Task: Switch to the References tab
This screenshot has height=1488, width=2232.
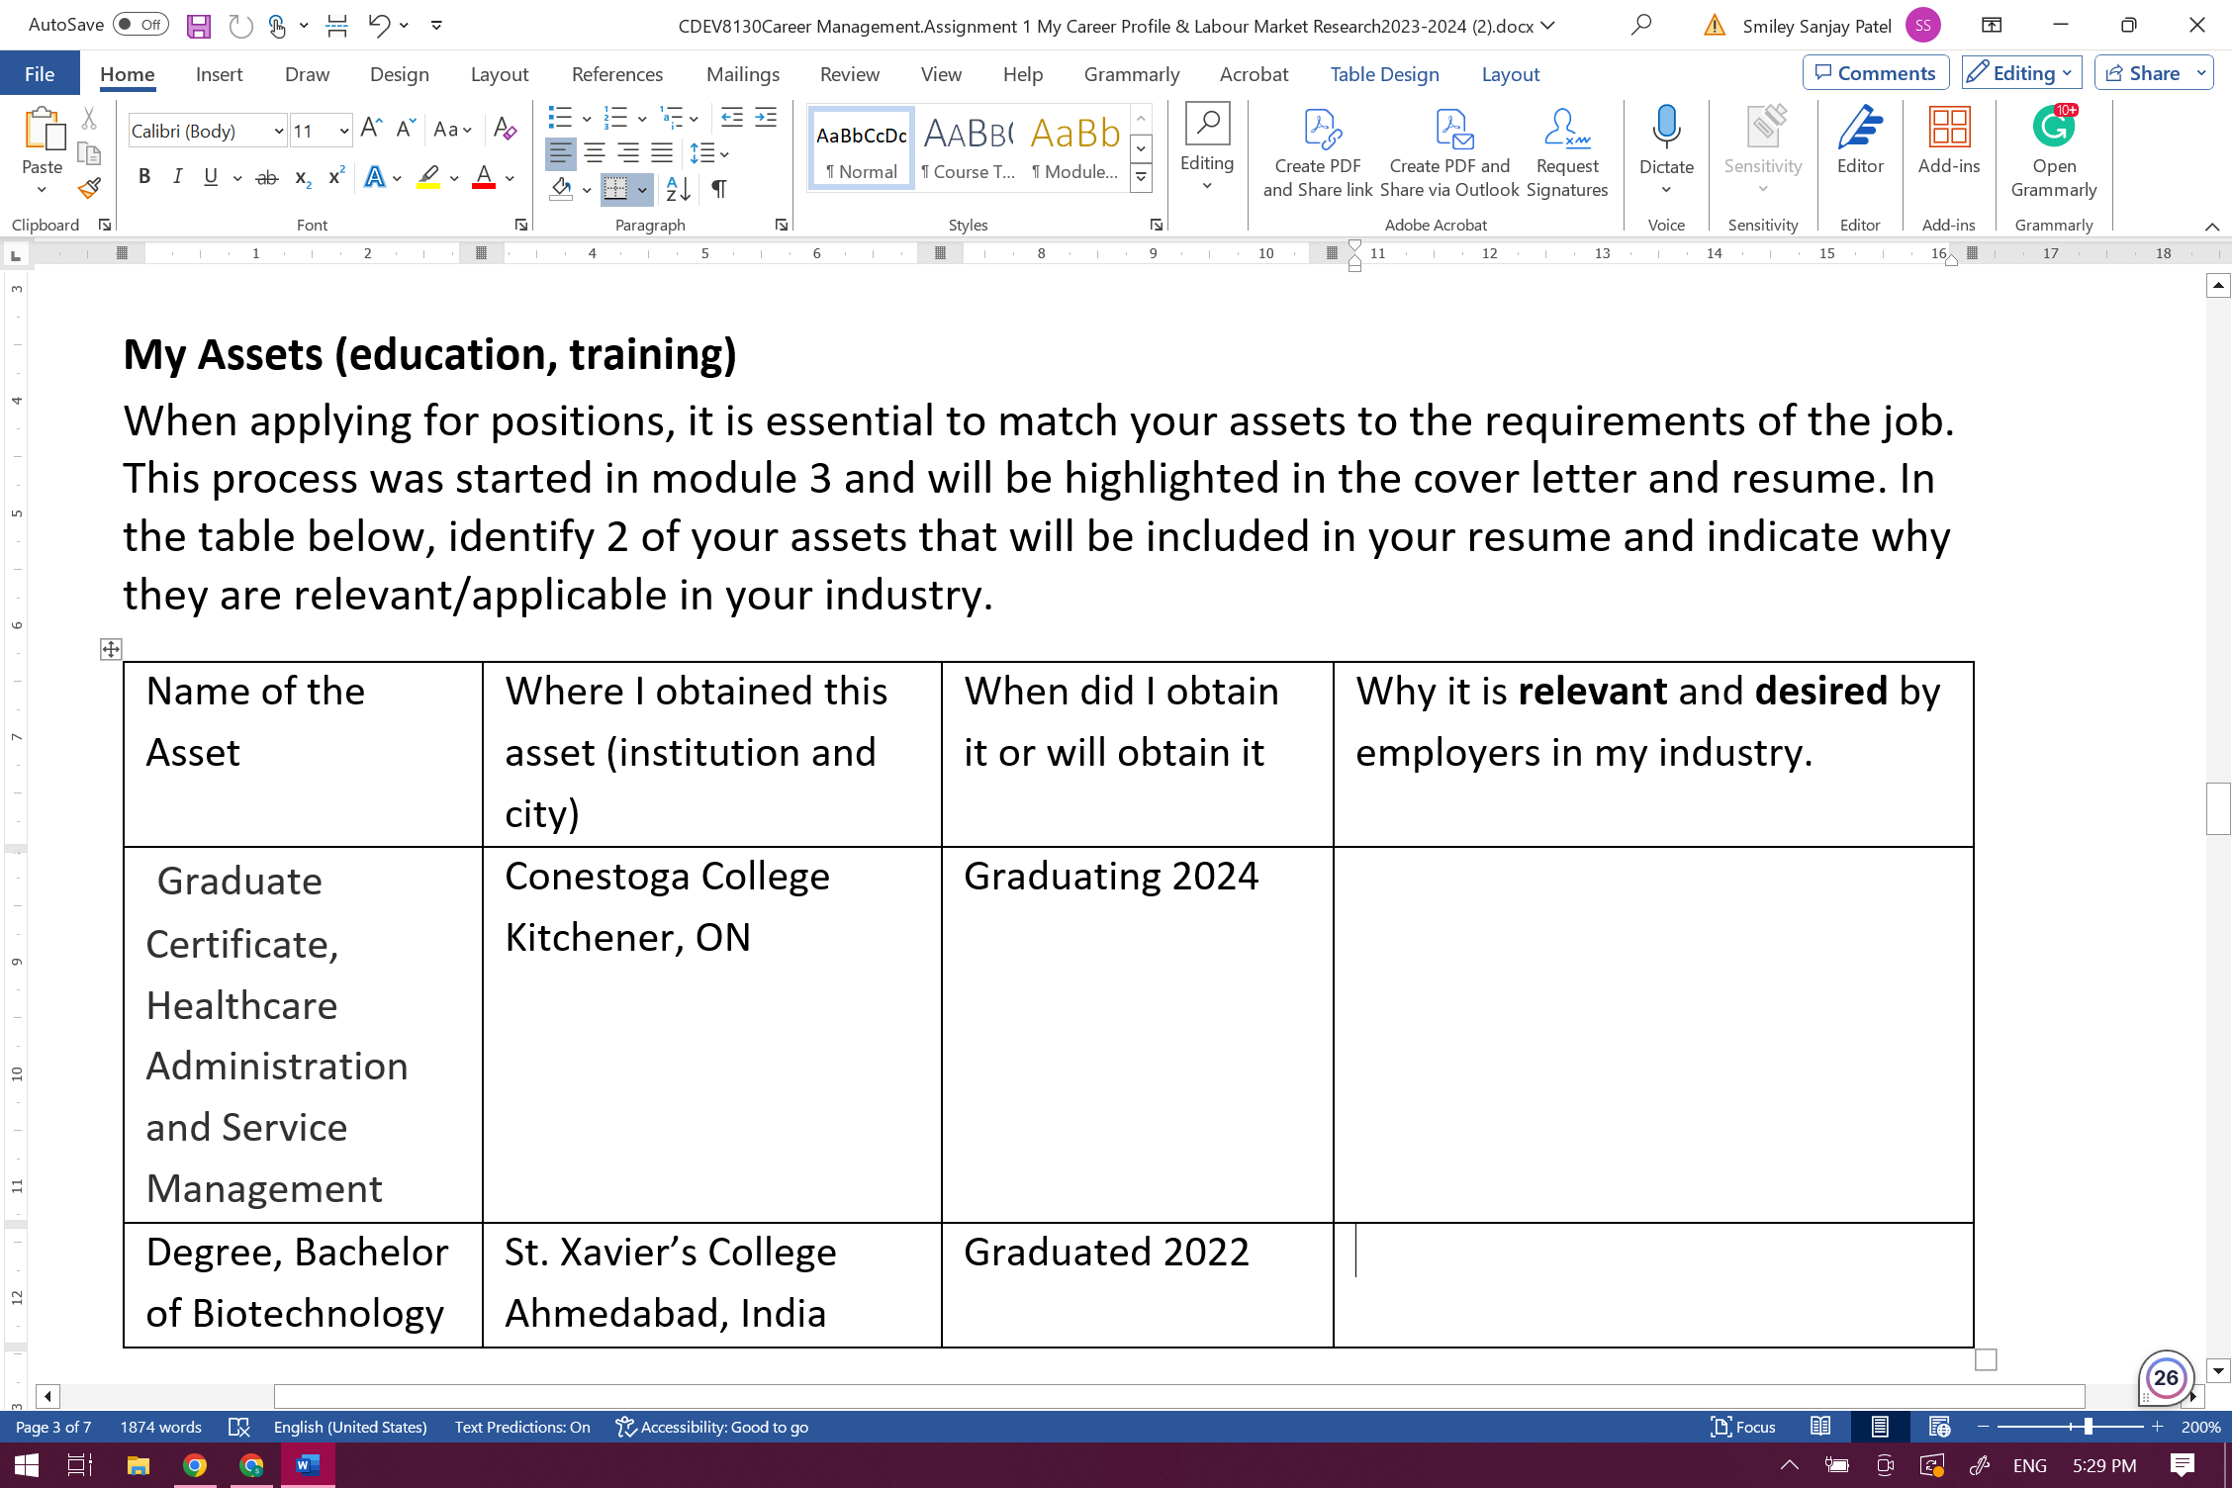Action: tap(617, 73)
